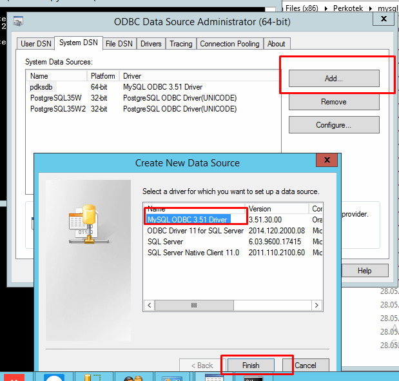Select the PostgreSQL35W2 data source entry
This screenshot has height=381, width=399.
click(x=57, y=109)
